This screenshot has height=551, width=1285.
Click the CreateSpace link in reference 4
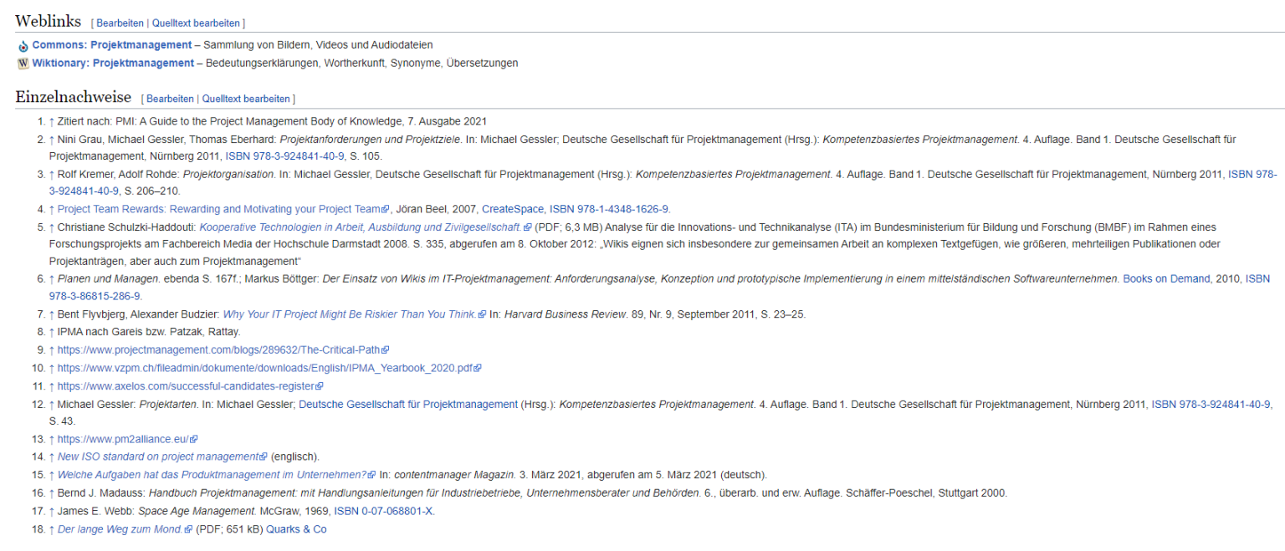513,209
